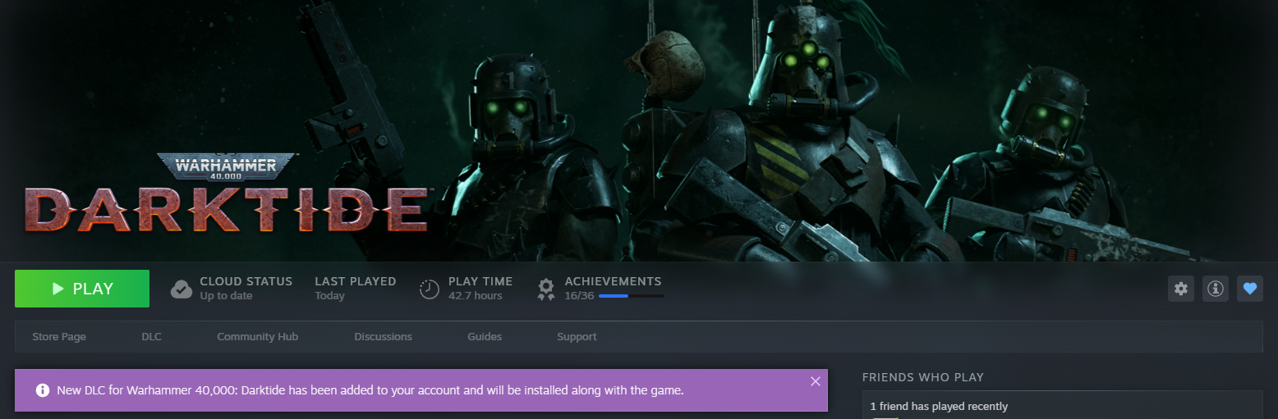
Task: Click the 'CLOUD STATUS' label
Action: coord(246,281)
